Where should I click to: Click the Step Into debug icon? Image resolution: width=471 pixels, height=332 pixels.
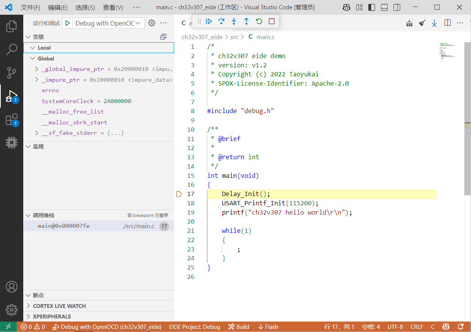pos(234,22)
